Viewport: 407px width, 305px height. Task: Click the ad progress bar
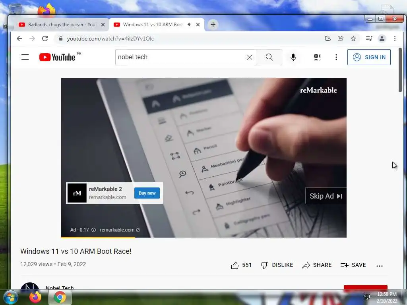coord(204,237)
